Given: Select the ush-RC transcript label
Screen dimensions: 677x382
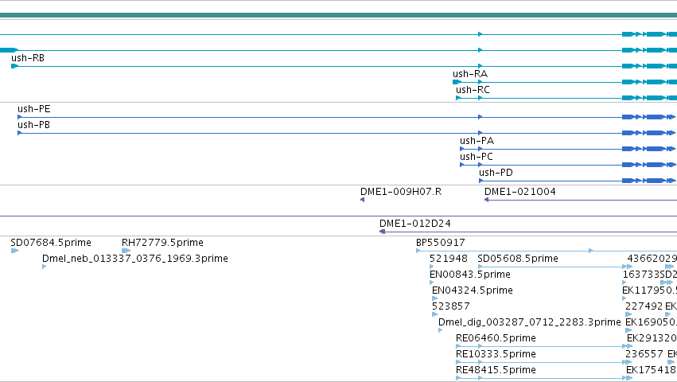Looking at the screenshot, I should click(x=473, y=90).
